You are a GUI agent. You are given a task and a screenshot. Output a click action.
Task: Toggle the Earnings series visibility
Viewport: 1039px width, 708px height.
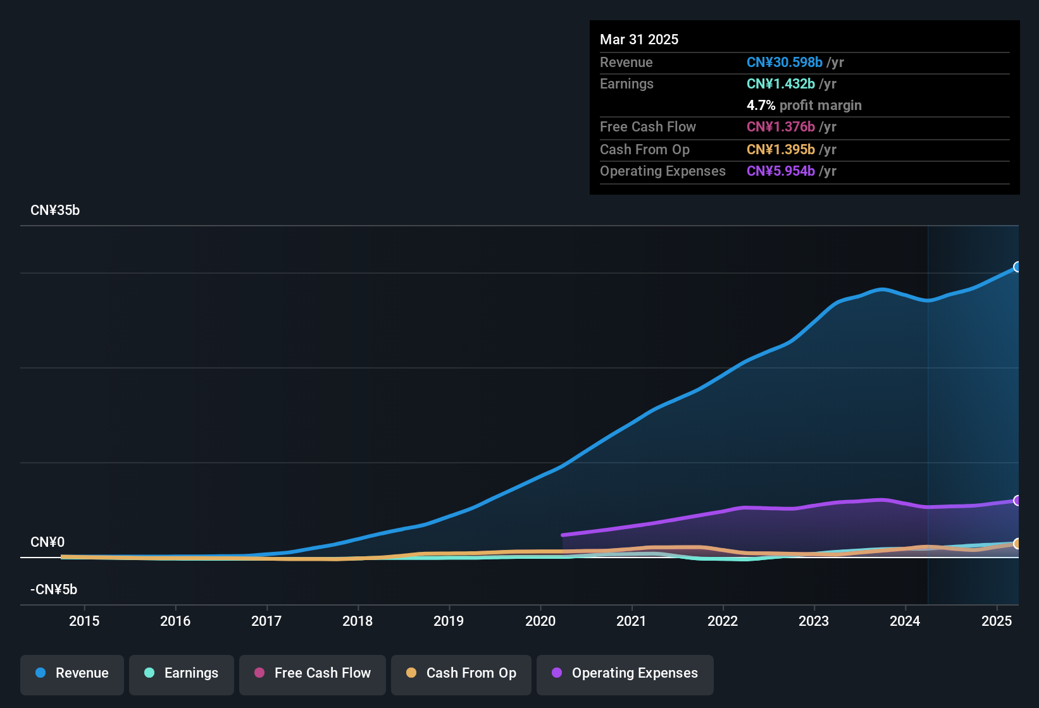[182, 673]
